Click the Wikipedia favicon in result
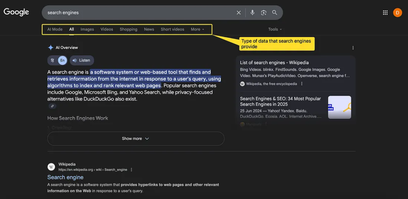This screenshot has width=408, height=199. click(x=51, y=167)
